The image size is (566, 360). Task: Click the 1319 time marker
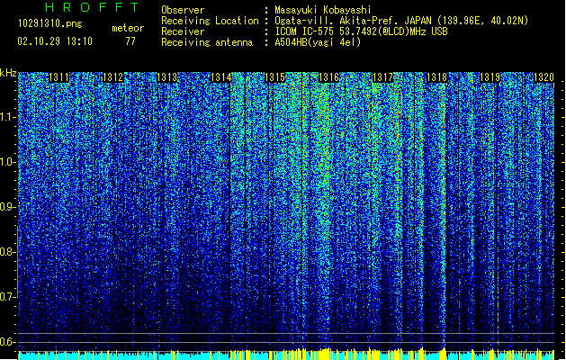(490, 77)
